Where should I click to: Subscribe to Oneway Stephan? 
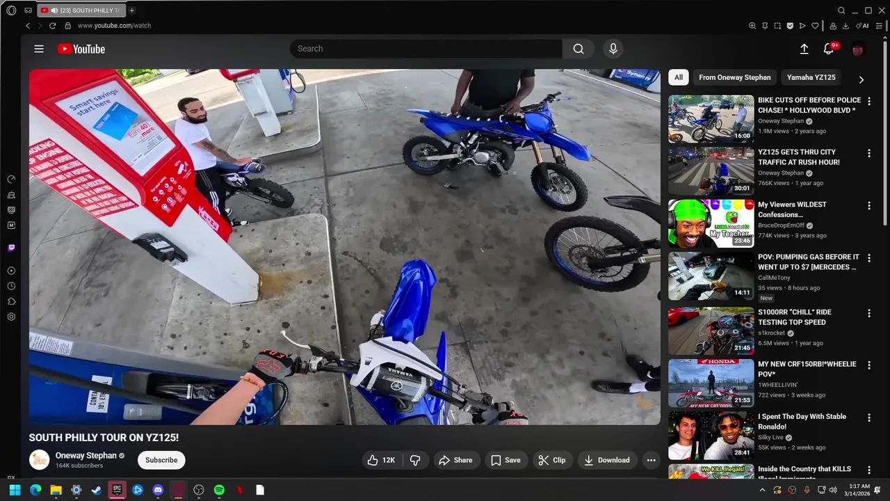[x=161, y=460]
